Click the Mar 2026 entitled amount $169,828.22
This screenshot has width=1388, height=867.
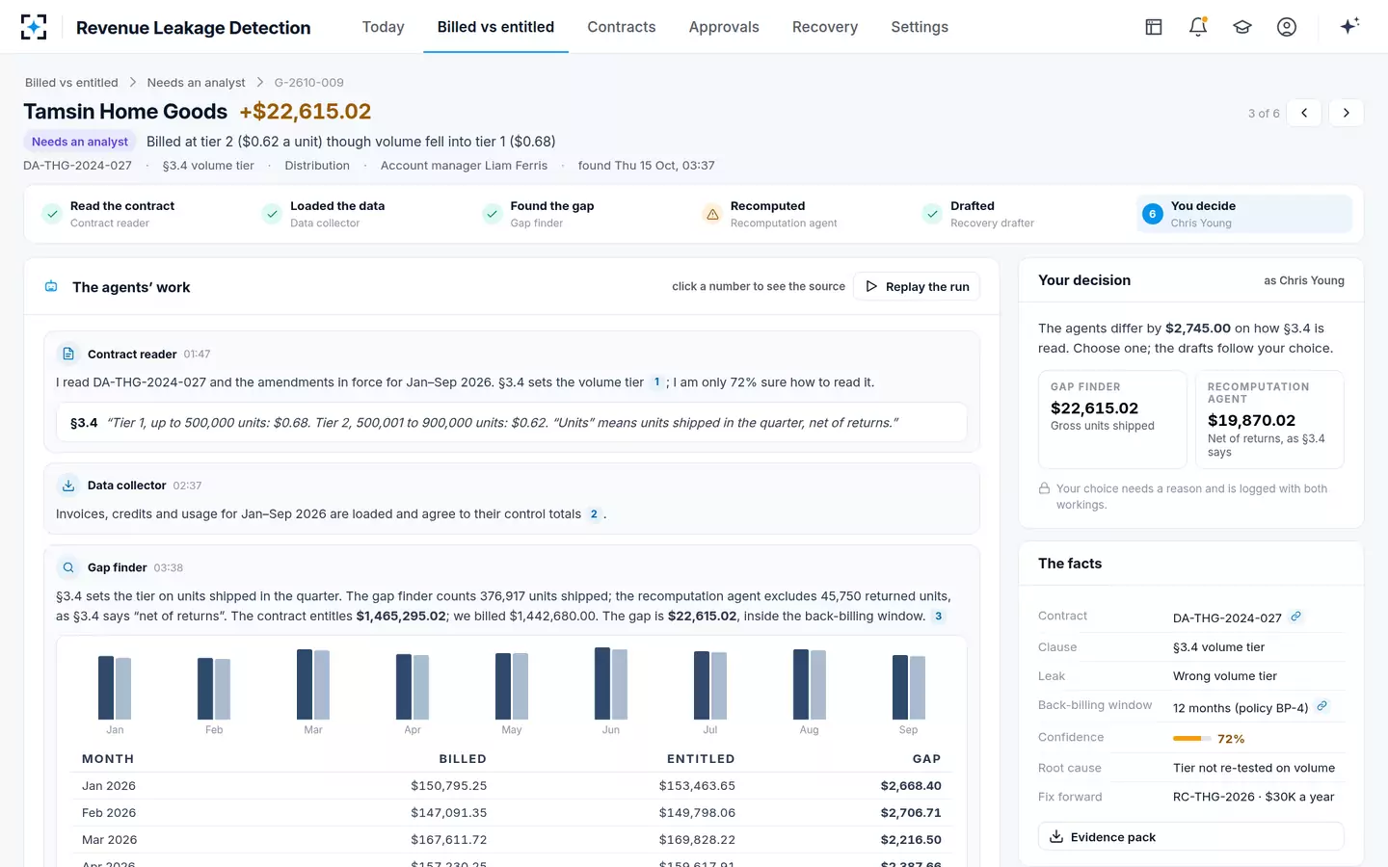click(x=697, y=840)
